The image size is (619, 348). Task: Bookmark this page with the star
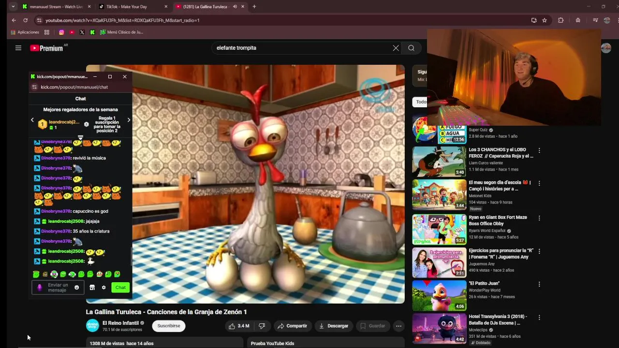tap(545, 20)
